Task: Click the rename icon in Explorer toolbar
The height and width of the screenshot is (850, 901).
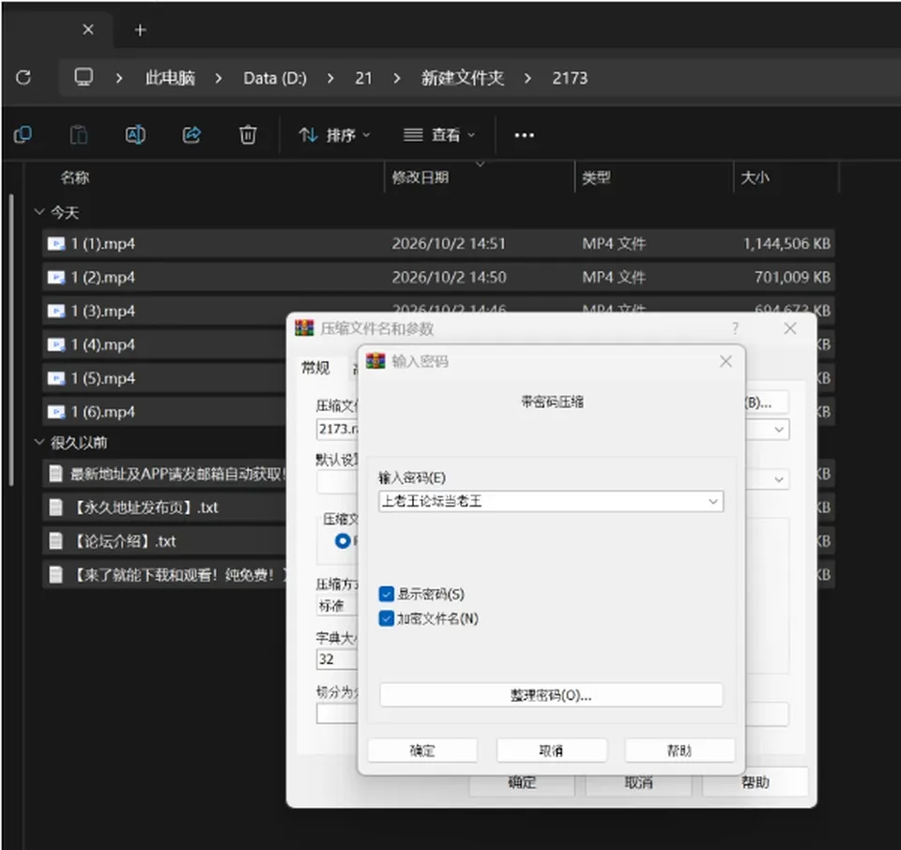Action: pyautogui.click(x=135, y=135)
